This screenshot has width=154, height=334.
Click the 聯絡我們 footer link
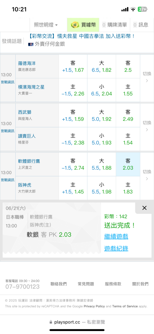click(x=58, y=284)
